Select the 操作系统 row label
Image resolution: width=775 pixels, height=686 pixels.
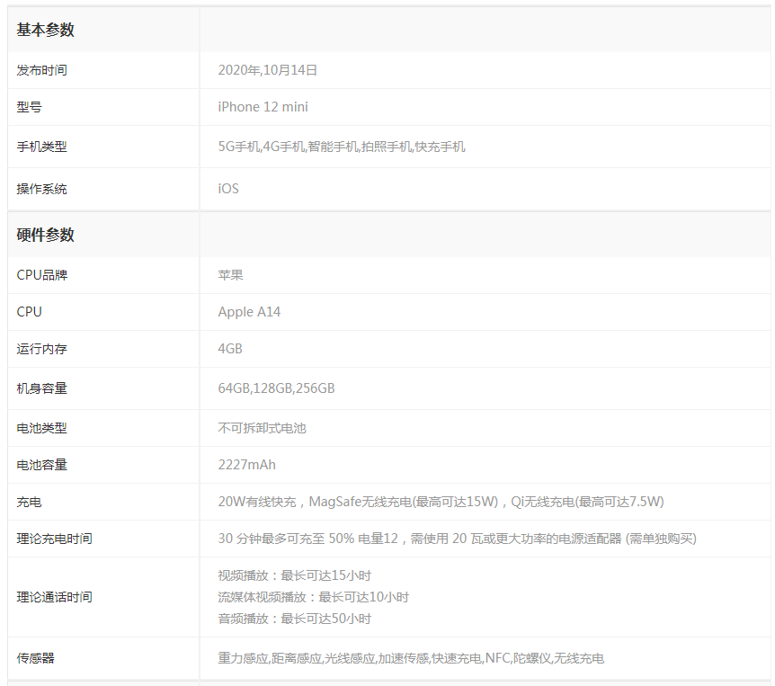pos(41,189)
